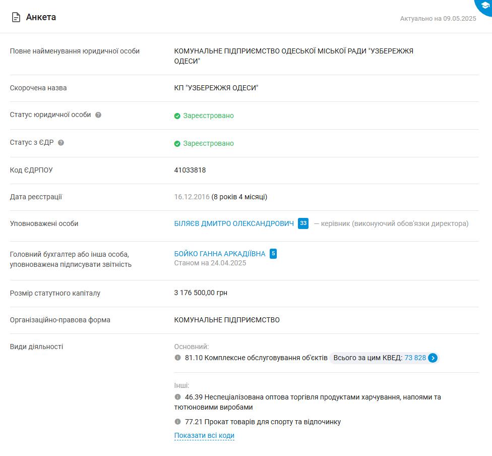Viewport: 492px width, 456px height.
Task: Click help icon next to Статус юридичної особи
Action: 98,115
